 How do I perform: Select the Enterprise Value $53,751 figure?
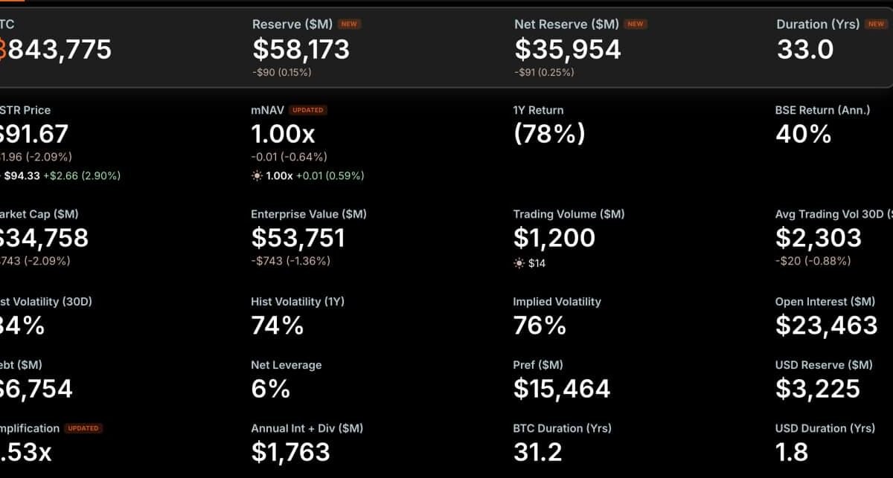(x=298, y=238)
